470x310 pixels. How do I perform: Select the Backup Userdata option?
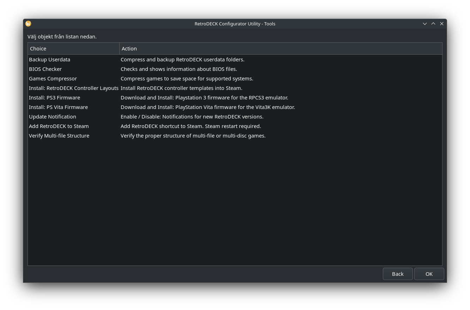pyautogui.click(x=49, y=60)
